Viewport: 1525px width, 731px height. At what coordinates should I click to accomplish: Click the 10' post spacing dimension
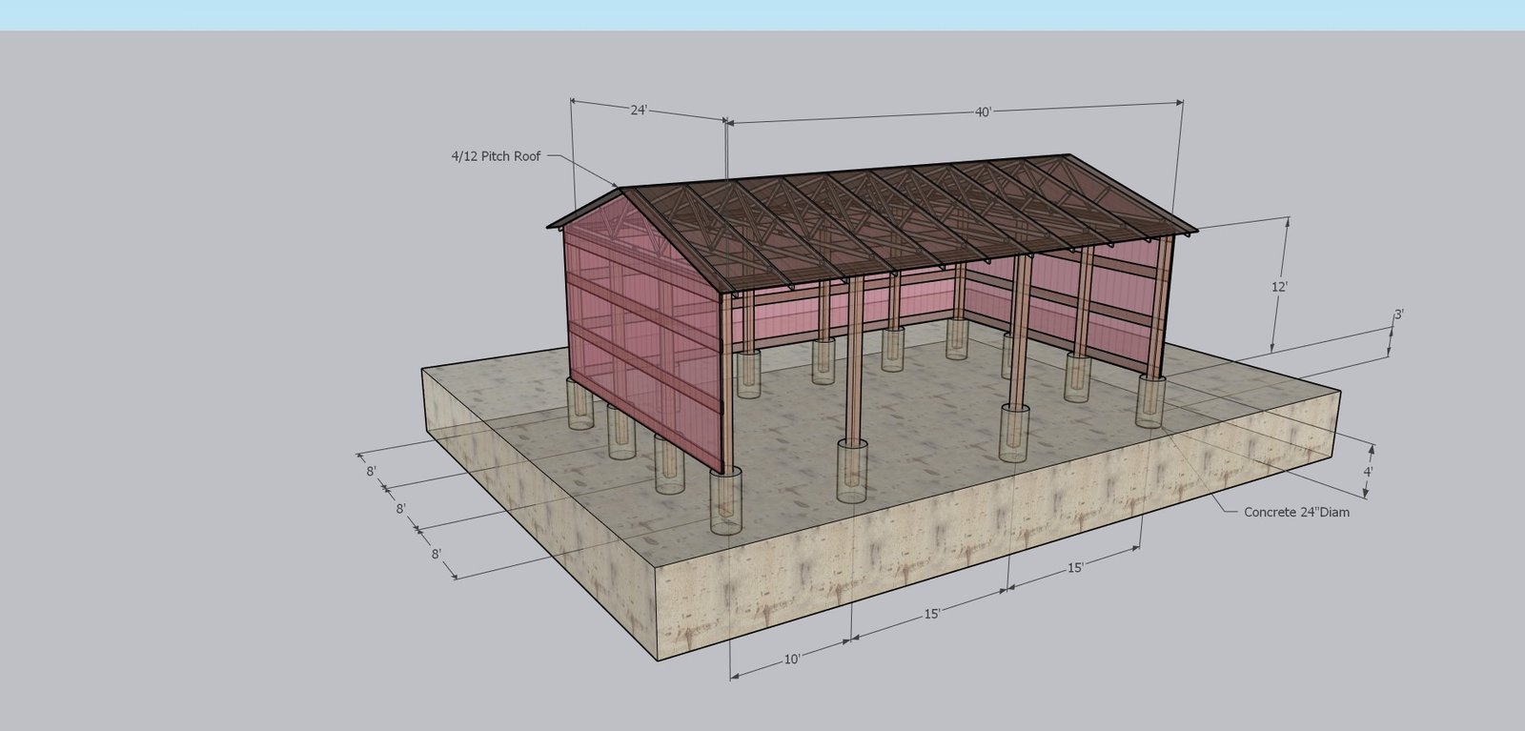[792, 659]
